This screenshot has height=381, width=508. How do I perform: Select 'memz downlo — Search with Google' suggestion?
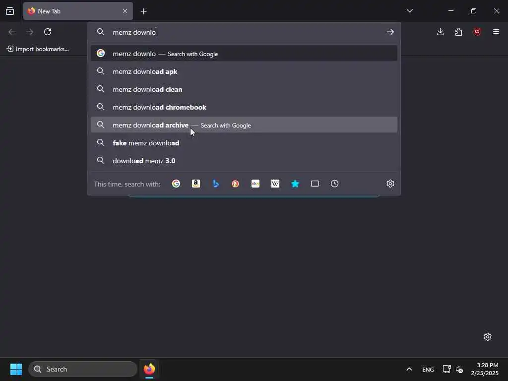pos(244,54)
